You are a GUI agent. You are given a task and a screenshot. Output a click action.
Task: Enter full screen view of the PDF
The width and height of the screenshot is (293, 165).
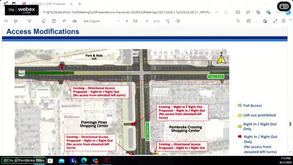(x=275, y=21)
